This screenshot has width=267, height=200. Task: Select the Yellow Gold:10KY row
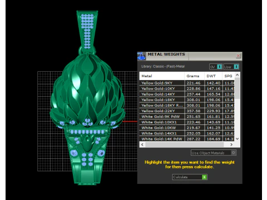pos(187,88)
